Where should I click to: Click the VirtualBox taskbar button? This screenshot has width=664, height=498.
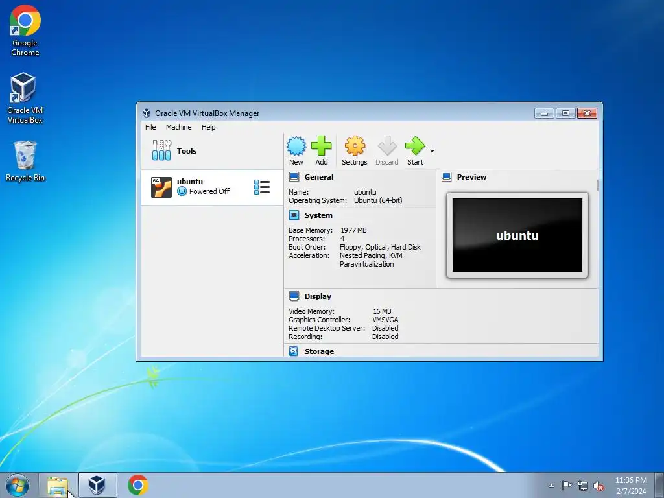click(97, 485)
